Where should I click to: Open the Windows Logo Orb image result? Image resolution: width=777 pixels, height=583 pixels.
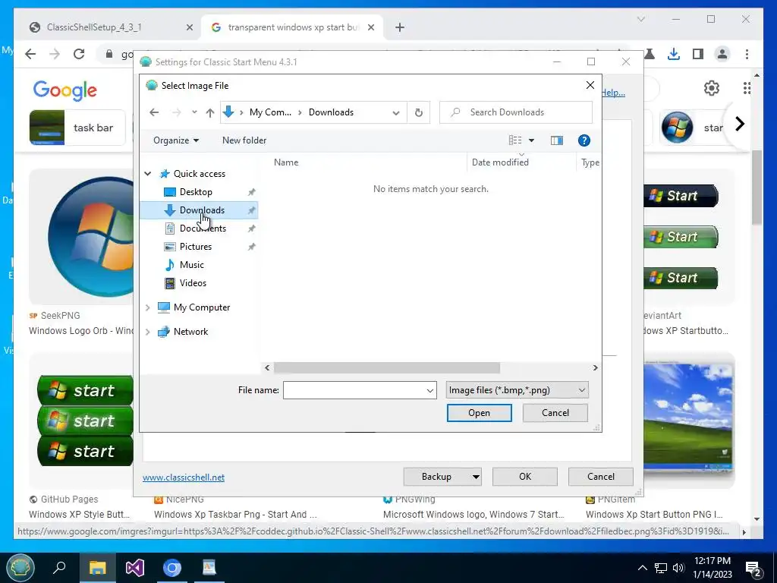(82, 237)
